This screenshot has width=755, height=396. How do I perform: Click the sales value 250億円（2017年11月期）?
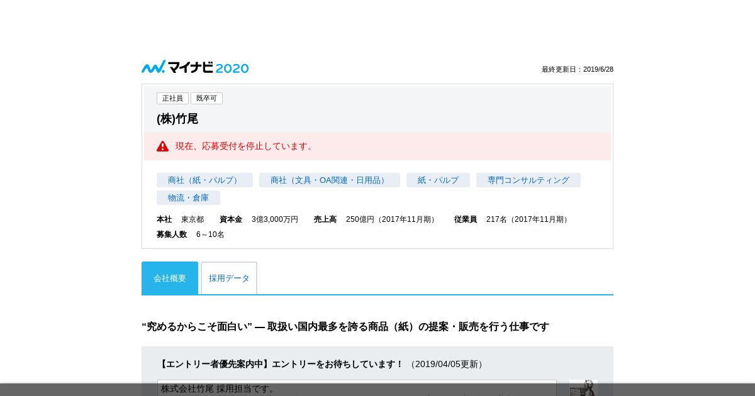click(392, 219)
